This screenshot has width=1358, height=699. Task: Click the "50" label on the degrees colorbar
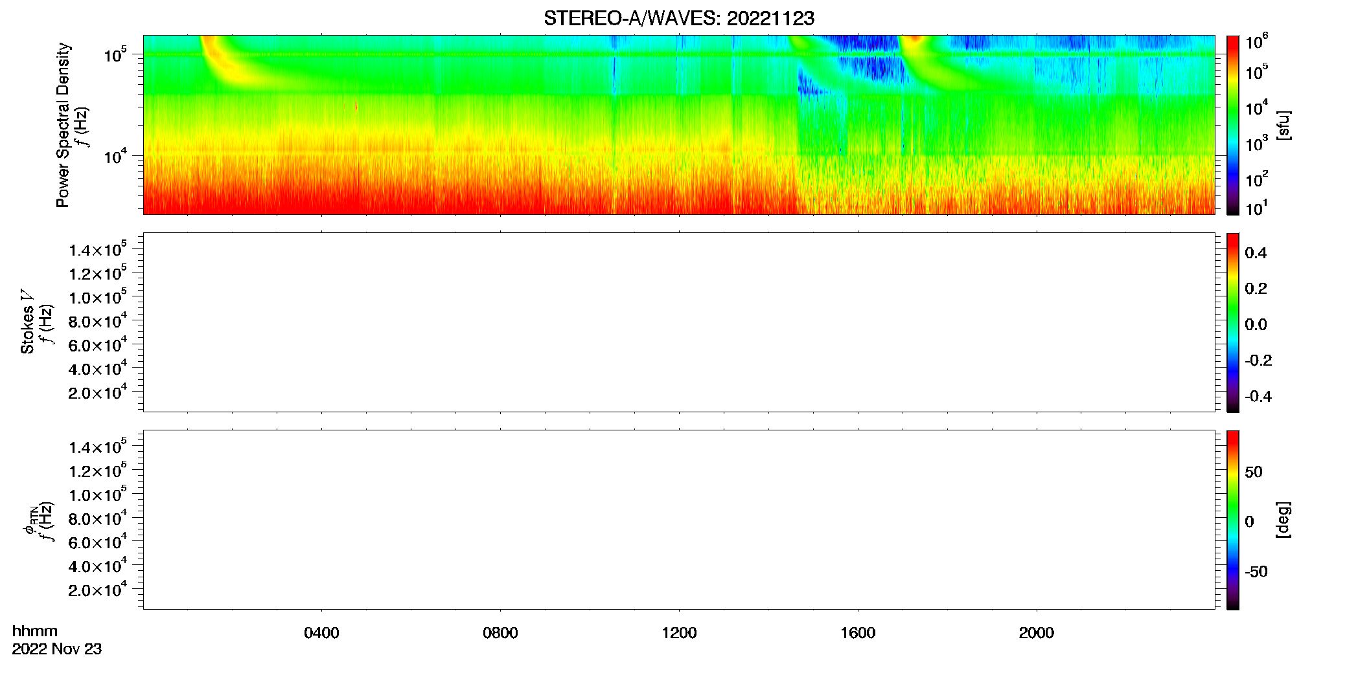click(x=1254, y=472)
